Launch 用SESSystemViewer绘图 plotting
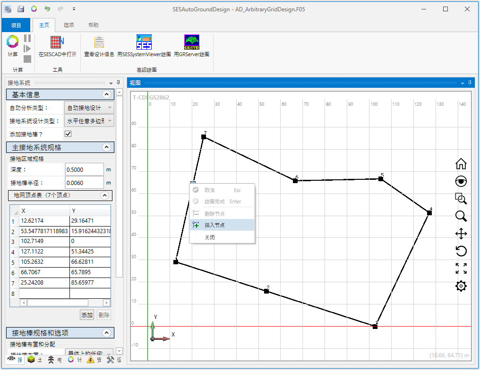Image resolution: width=480 pixels, height=370 pixels. (x=144, y=46)
